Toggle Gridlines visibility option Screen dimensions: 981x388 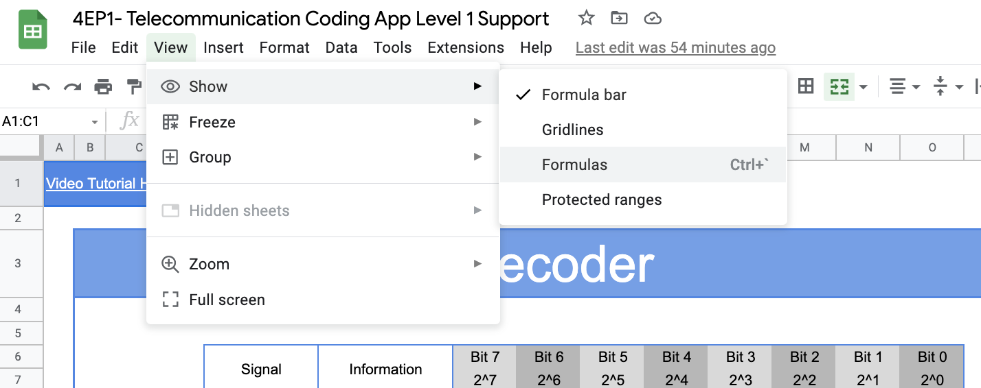(572, 130)
